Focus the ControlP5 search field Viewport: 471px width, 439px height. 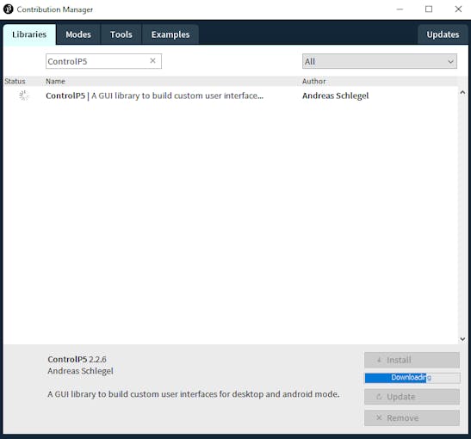click(103, 61)
